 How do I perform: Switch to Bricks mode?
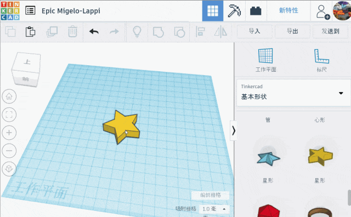(x=256, y=11)
